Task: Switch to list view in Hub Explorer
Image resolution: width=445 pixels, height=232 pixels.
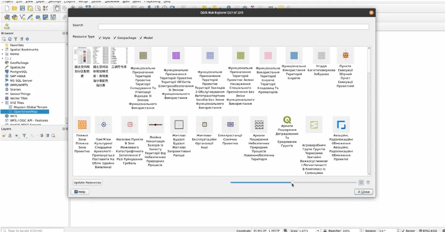Action: click(x=368, y=182)
